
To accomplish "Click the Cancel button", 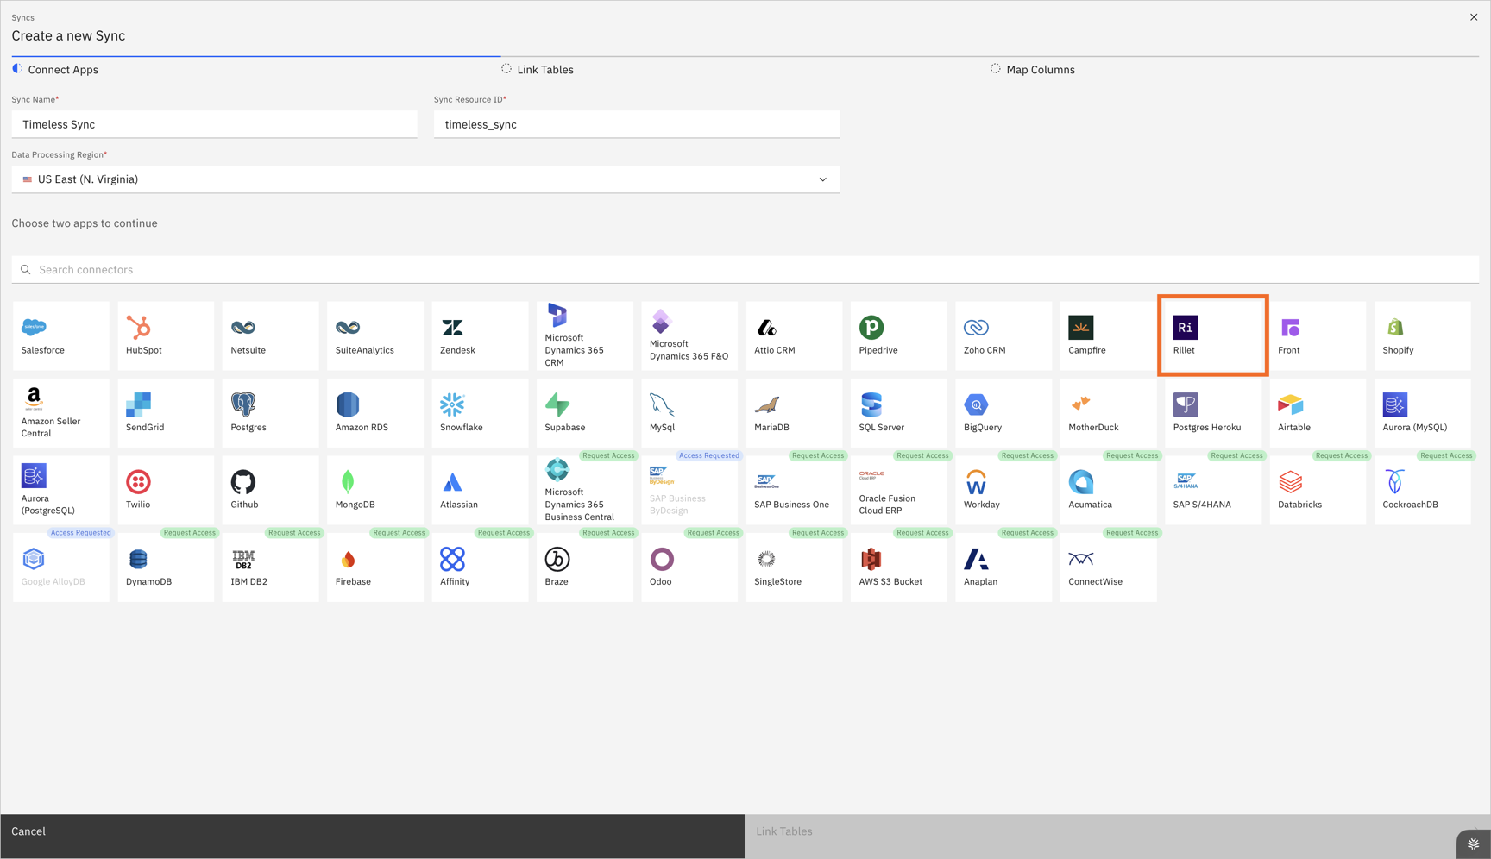I will click(x=28, y=831).
